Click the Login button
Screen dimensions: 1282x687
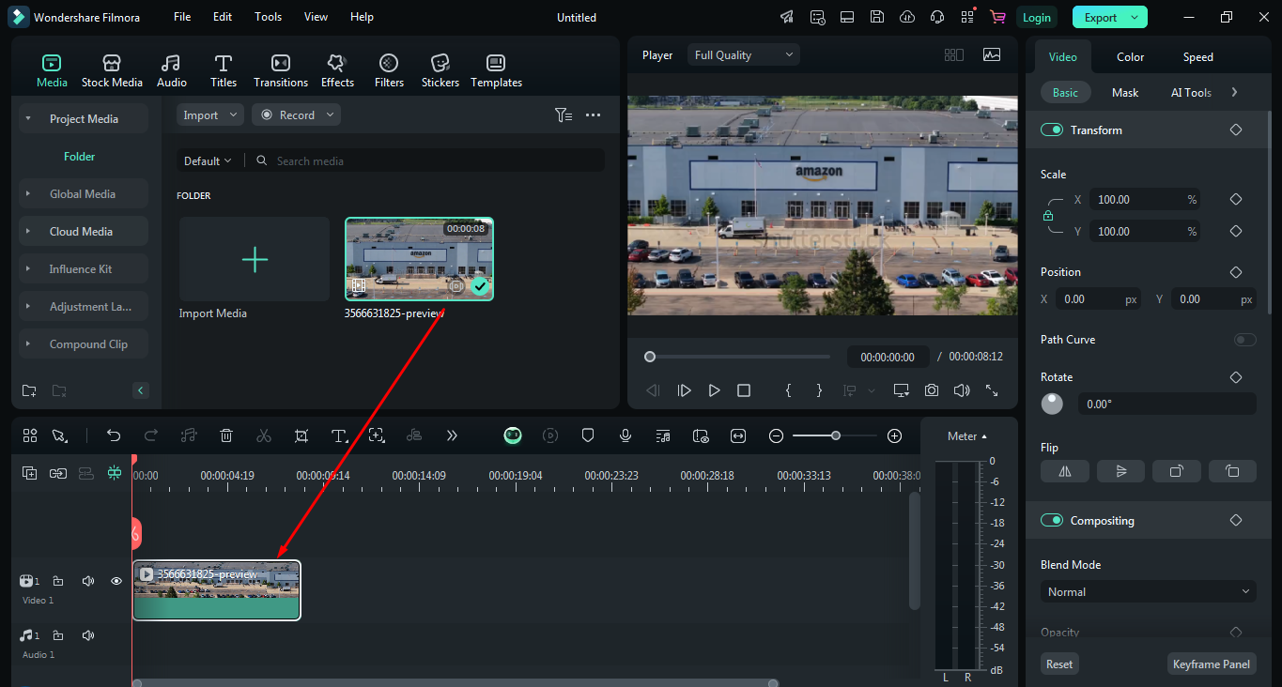click(x=1037, y=17)
